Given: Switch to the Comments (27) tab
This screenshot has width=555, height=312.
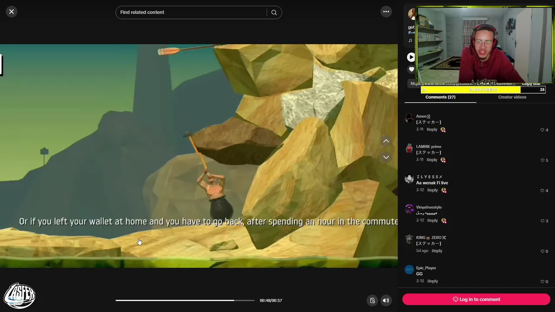Looking at the screenshot, I should [440, 97].
